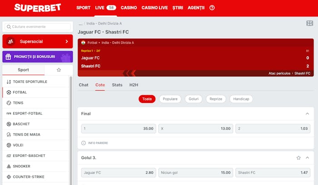Image resolution: width=318 pixels, height=185 pixels.
Task: Open India - Delhi Divizia A breadcrumb
Action: pos(104,24)
